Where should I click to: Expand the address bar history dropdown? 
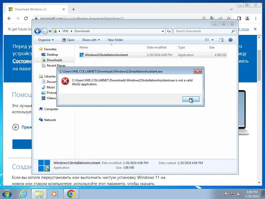coord(163,31)
